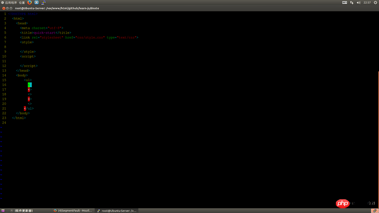Place cursor on the <html> line
This screenshot has height=213, width=379.
[x=18, y=18]
